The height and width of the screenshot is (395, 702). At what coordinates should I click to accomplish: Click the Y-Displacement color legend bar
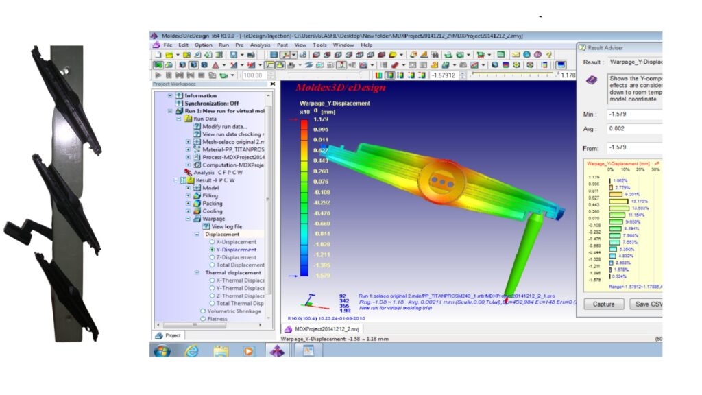[x=304, y=197]
